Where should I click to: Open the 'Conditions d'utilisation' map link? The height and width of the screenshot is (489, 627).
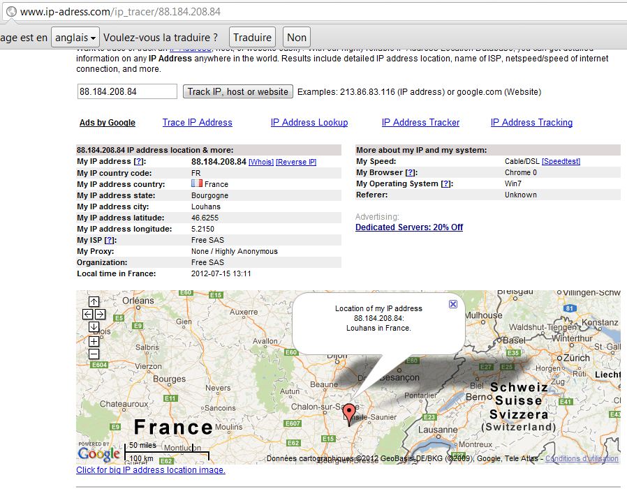582,458
